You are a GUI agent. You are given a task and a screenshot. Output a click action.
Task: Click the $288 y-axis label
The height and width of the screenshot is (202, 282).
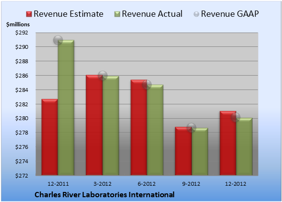22,61
